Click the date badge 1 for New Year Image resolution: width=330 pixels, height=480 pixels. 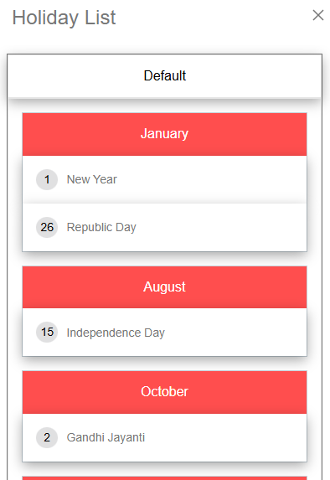[47, 179]
